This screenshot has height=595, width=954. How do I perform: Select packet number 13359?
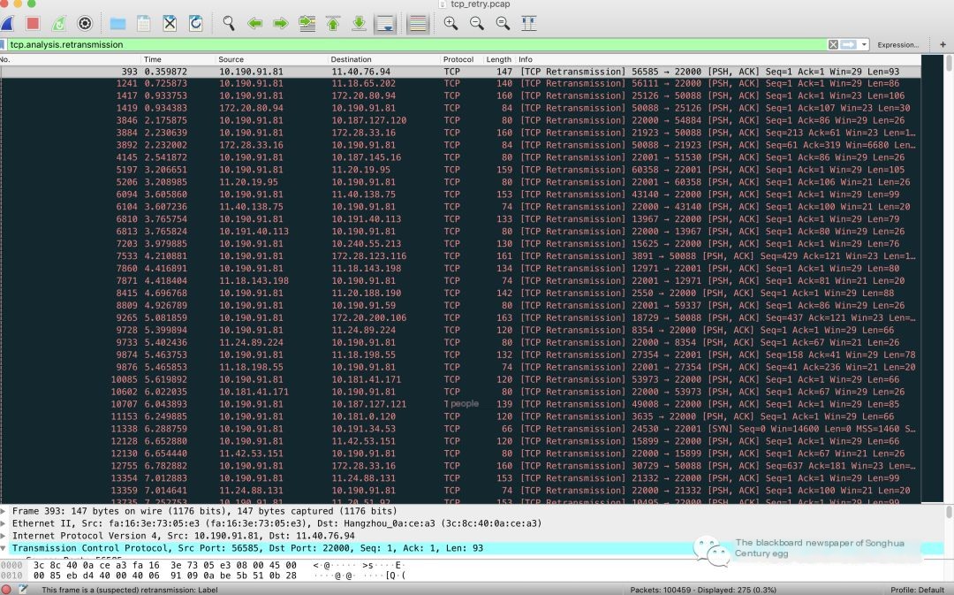pyautogui.click(x=460, y=491)
